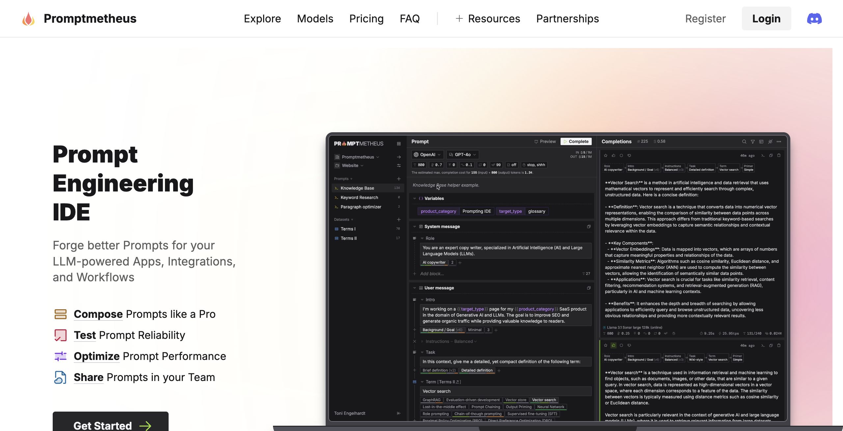The height and width of the screenshot is (431, 843).
Task: Click the Optimize feature sliders icon
Action: (61, 356)
